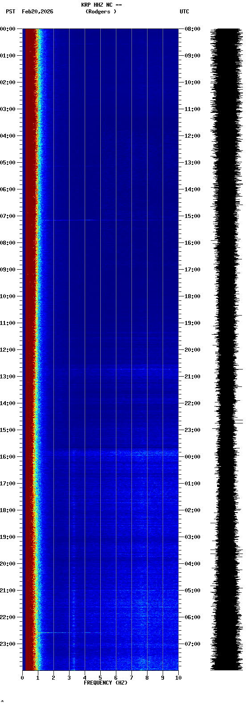Click the '03:00' PST time label

[8, 109]
